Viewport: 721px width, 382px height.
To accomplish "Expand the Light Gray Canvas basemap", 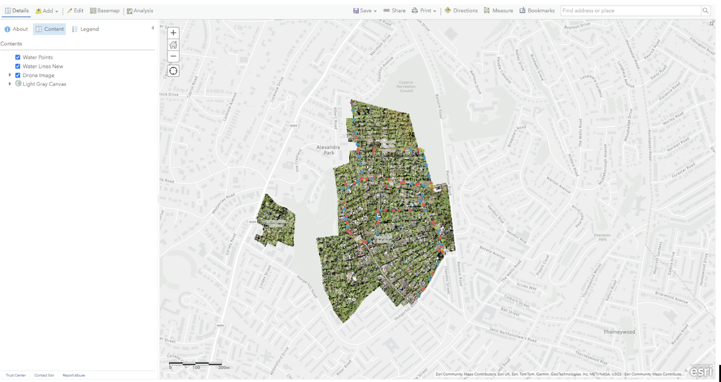I will coord(10,84).
